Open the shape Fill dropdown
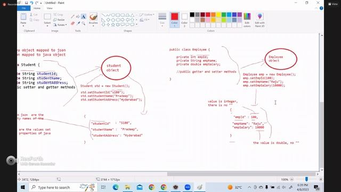 pyautogui.click(x=144, y=20)
